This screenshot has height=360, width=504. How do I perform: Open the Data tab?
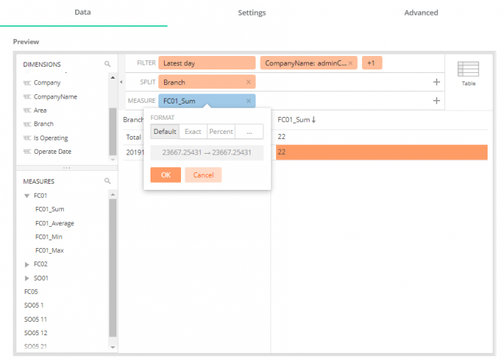tap(82, 12)
